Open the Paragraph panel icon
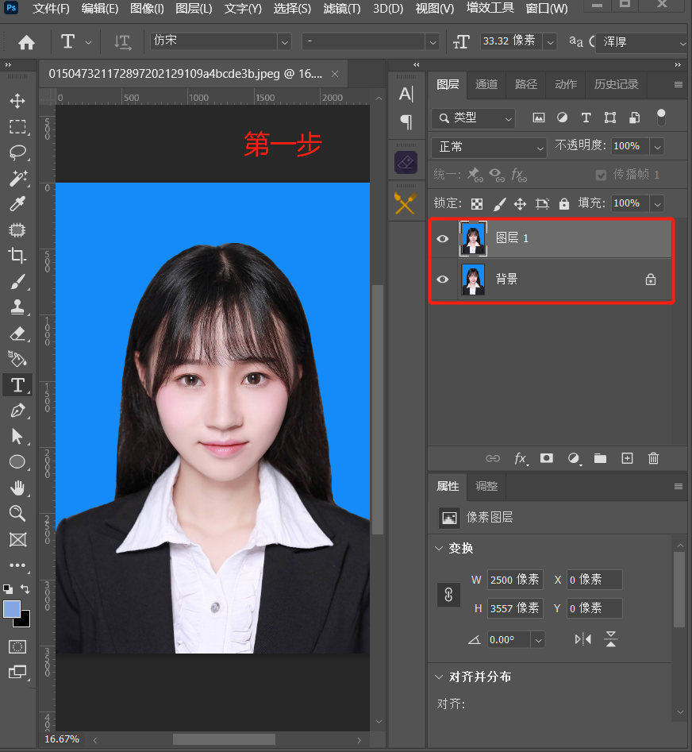This screenshot has height=752, width=692. coord(406,121)
